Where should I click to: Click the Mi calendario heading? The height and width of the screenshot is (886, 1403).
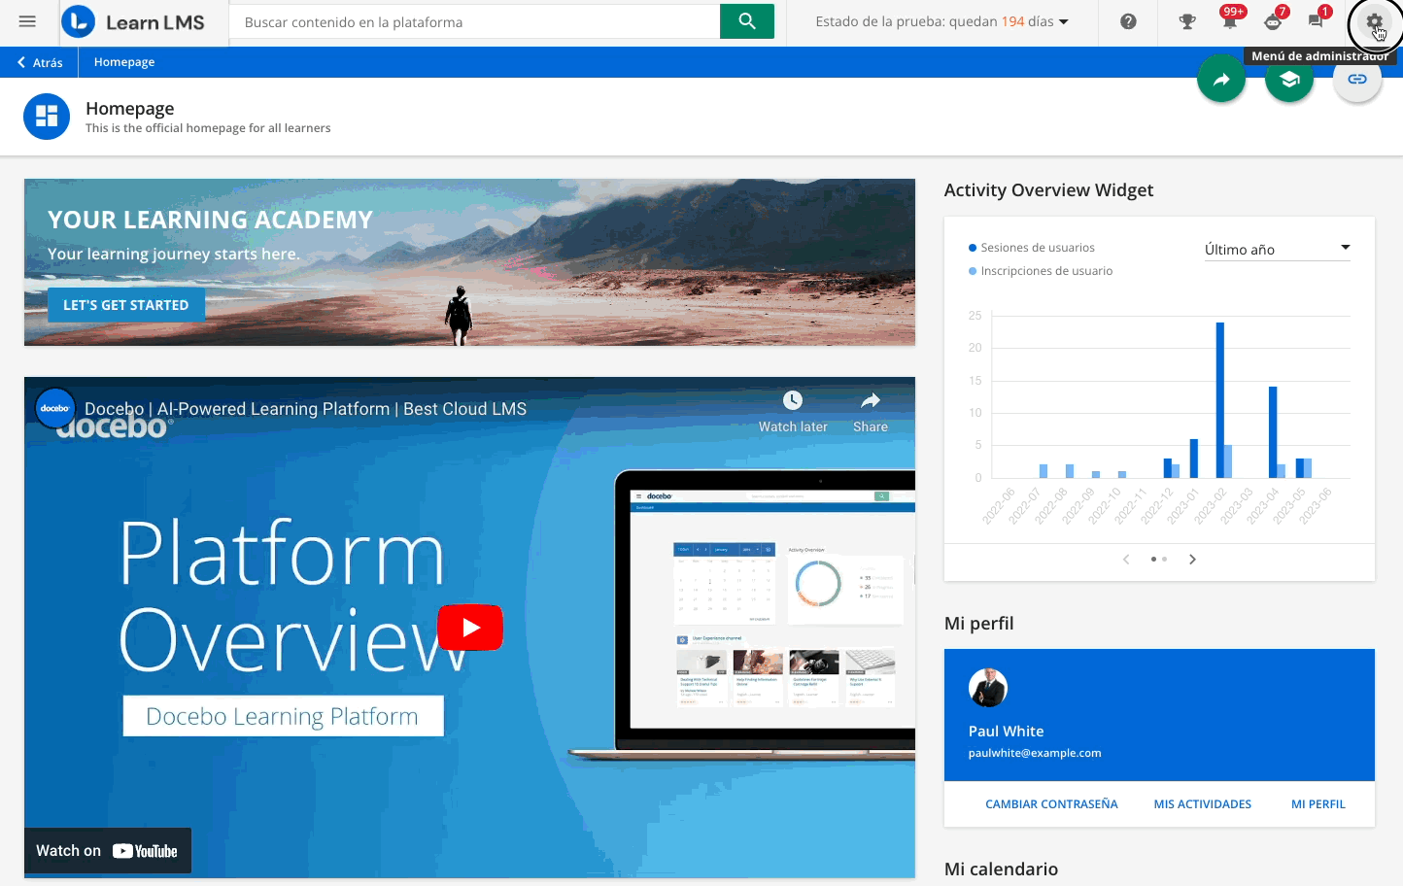(1001, 869)
